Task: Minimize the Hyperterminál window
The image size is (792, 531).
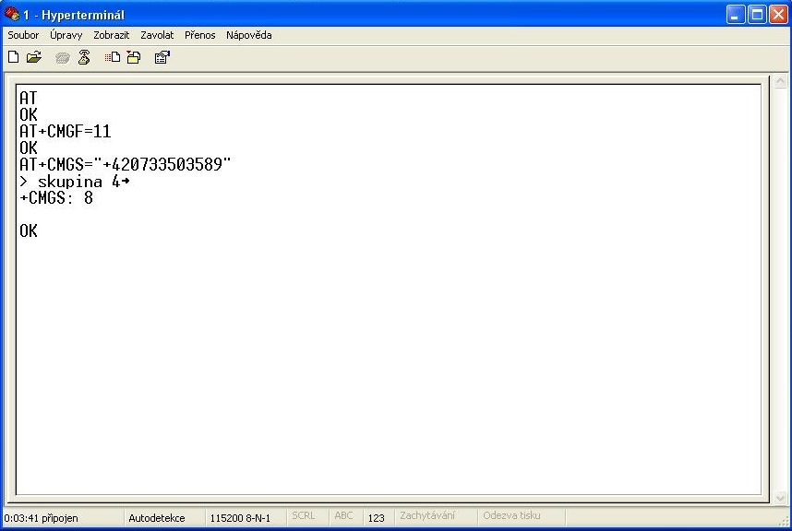Action: [x=736, y=15]
